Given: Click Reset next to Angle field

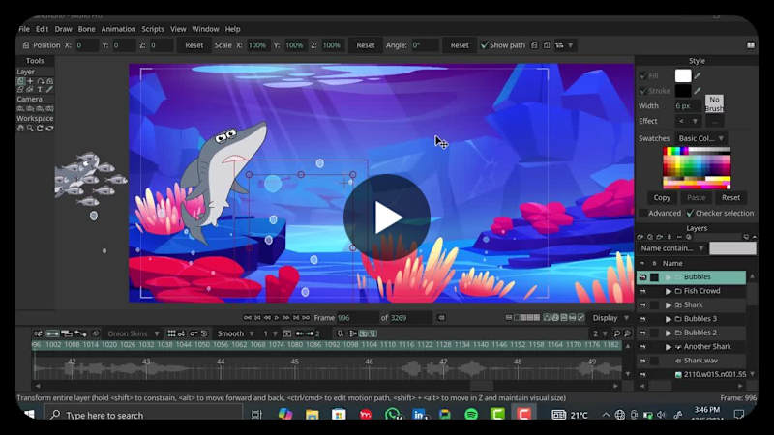Looking at the screenshot, I should (459, 45).
